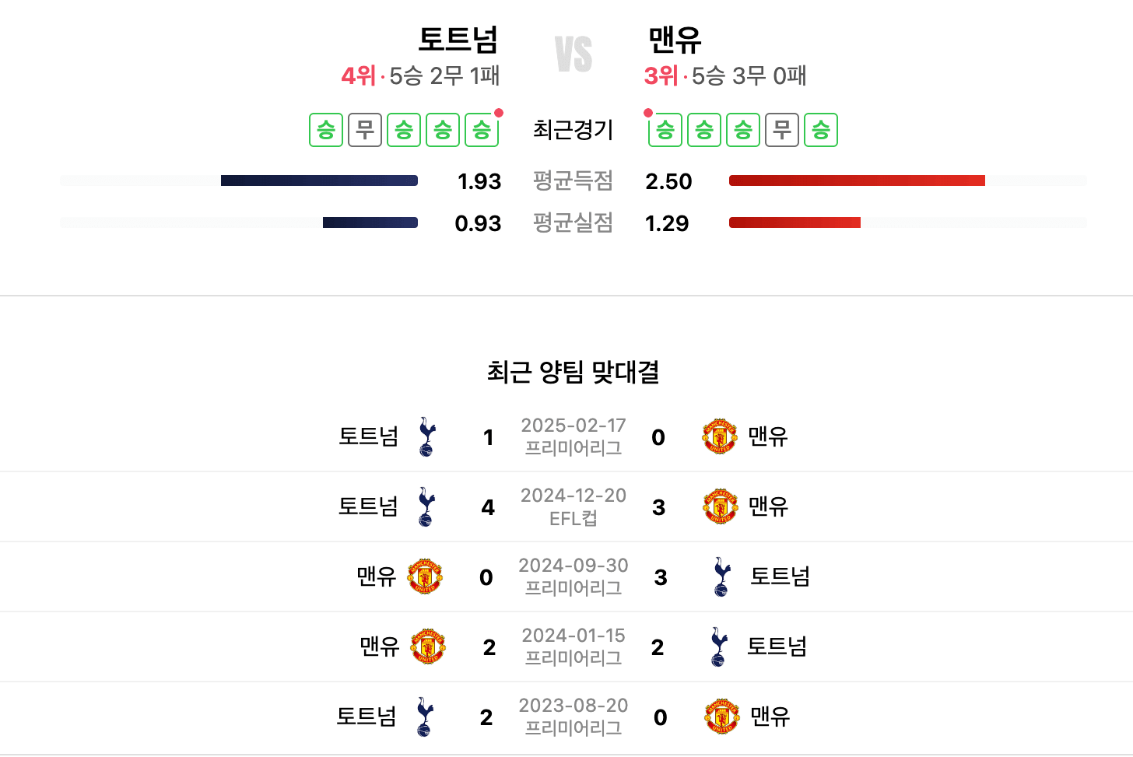Click the VS label between team names
Screen dimensions: 1133x757
point(574,48)
